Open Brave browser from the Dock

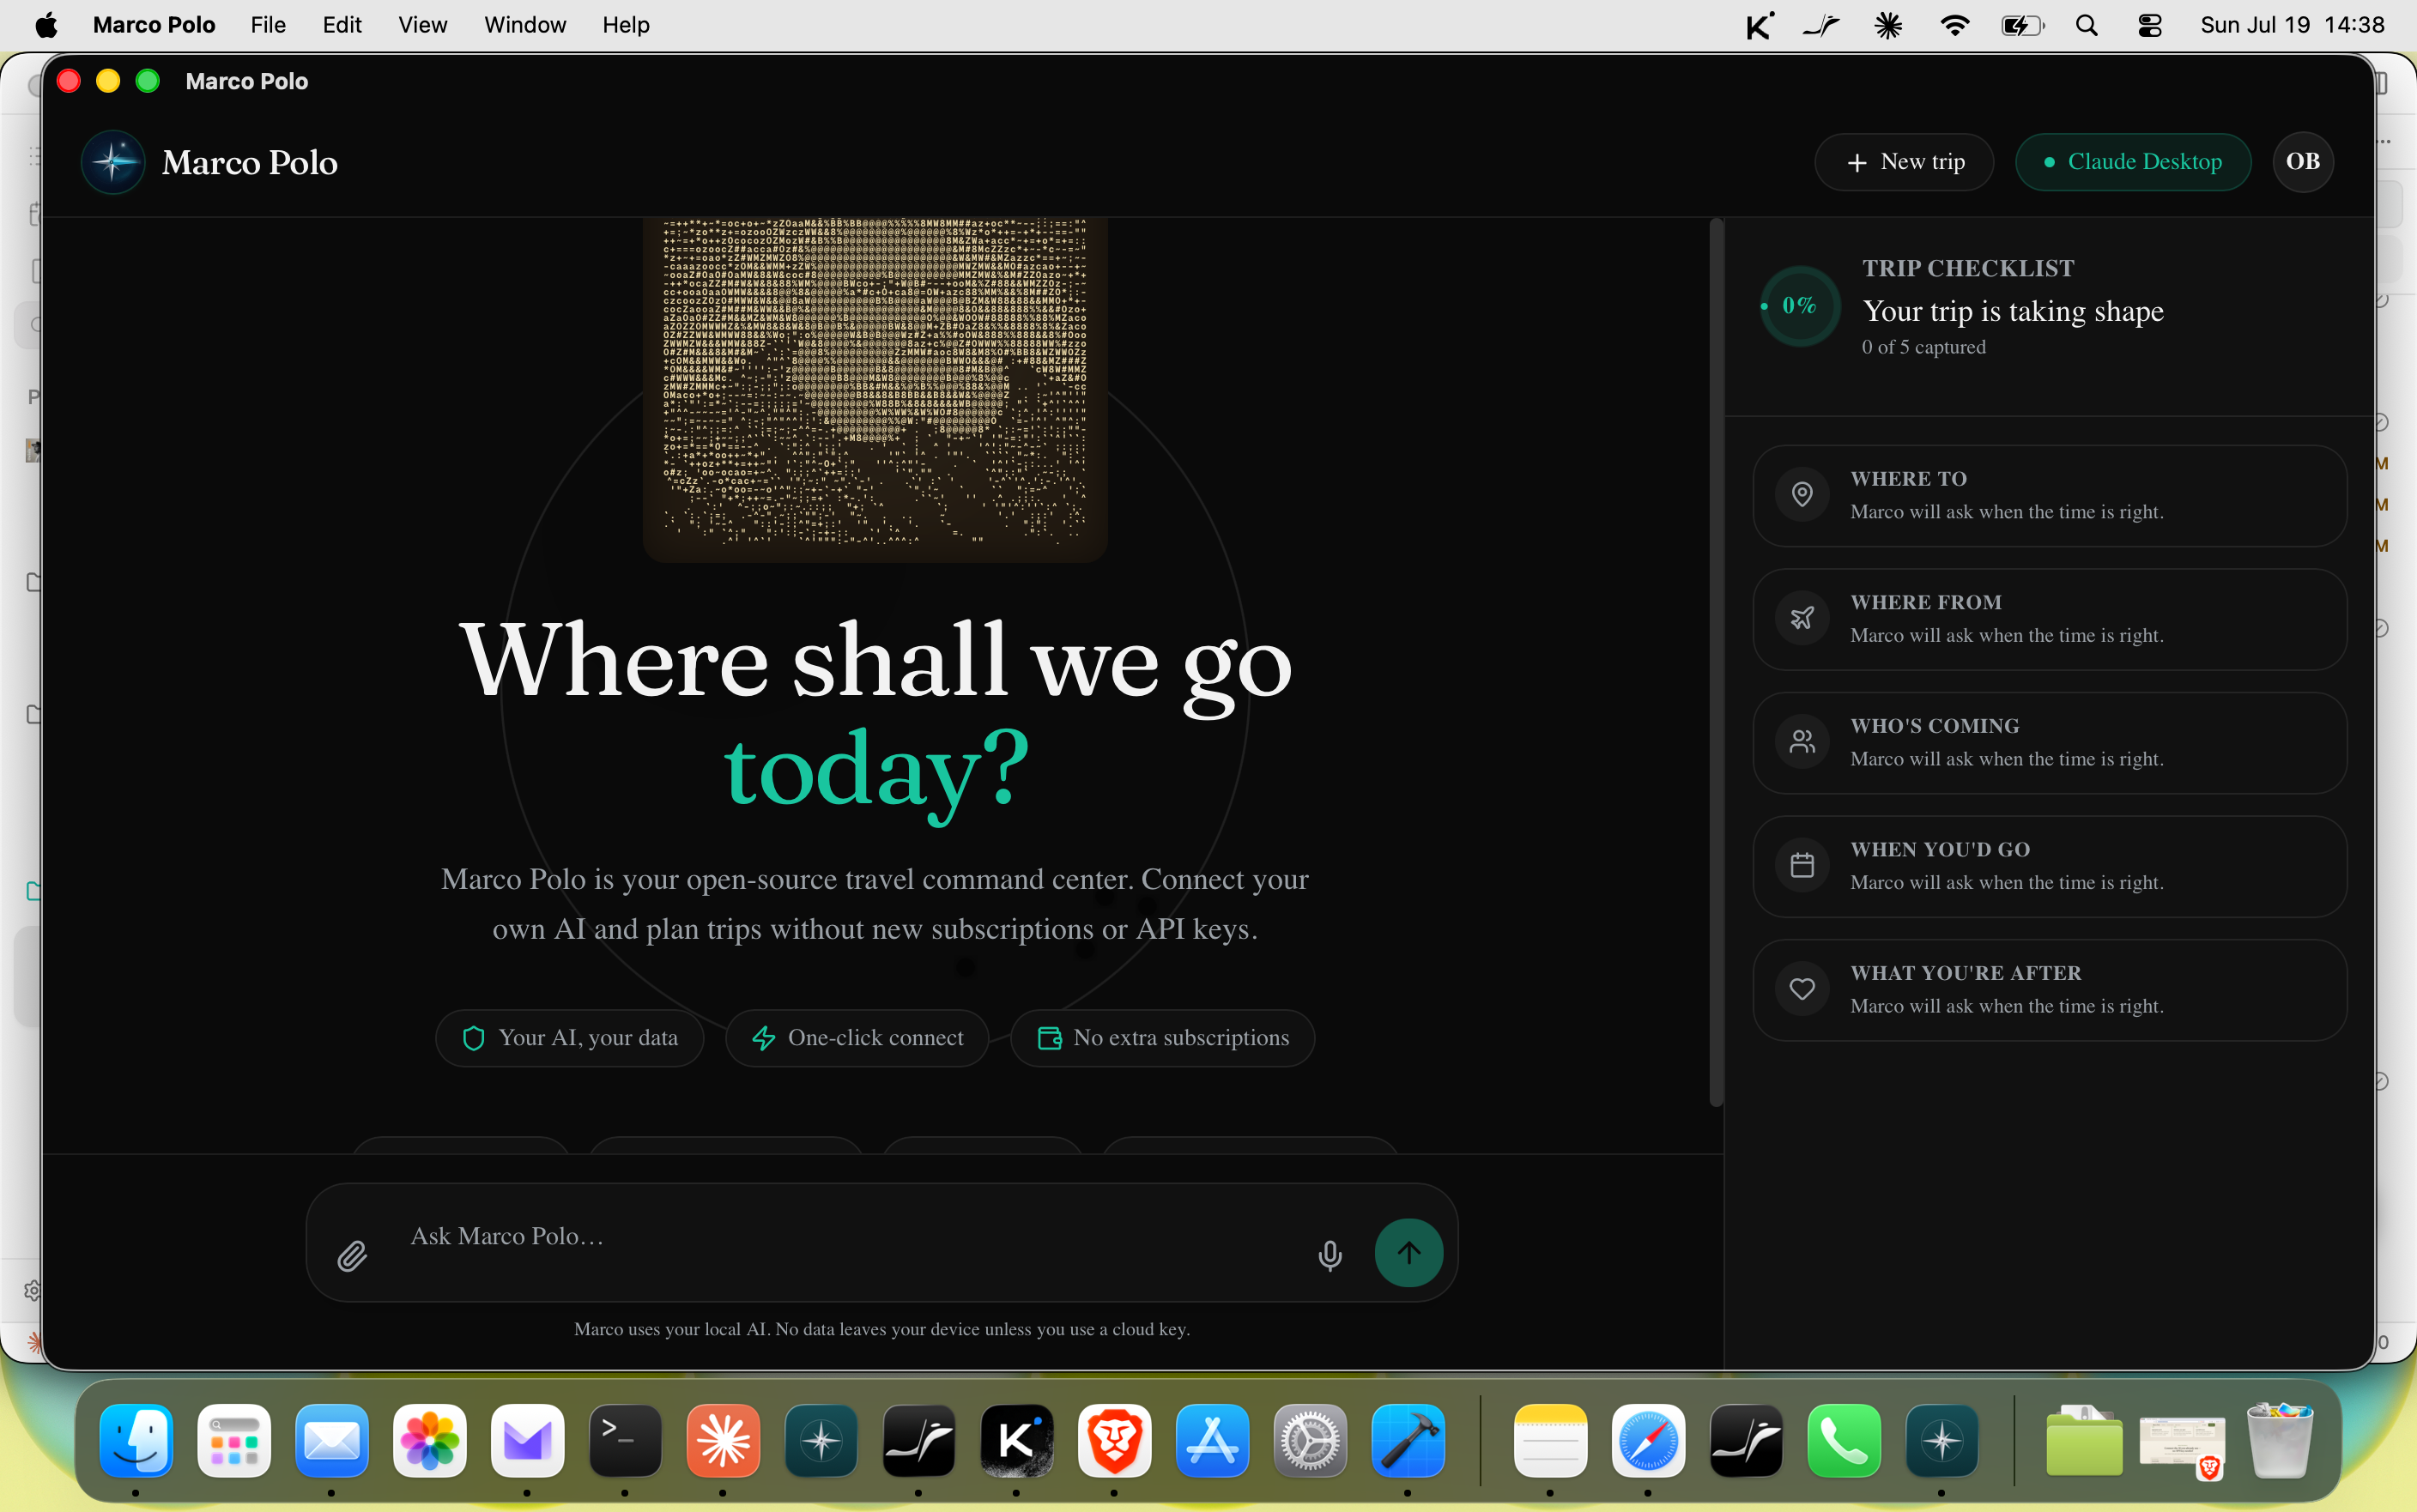(x=1114, y=1441)
